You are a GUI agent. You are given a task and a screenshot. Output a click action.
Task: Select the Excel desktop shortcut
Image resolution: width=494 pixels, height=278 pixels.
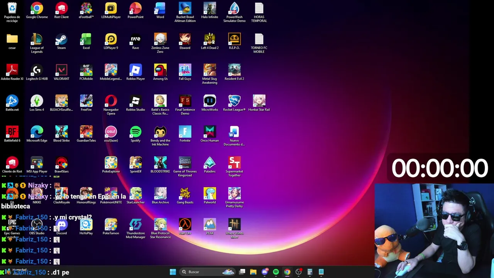point(86,42)
